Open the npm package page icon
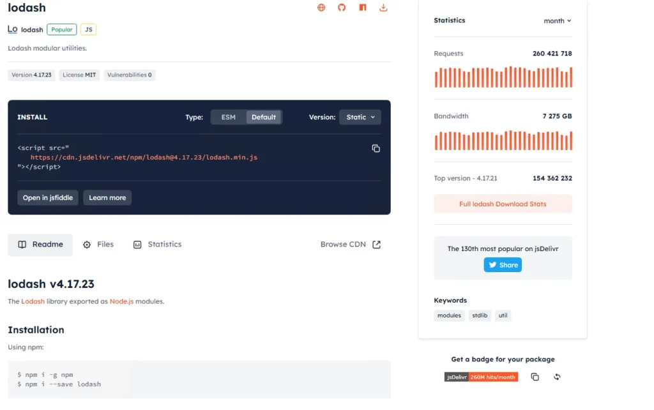 coord(363,8)
